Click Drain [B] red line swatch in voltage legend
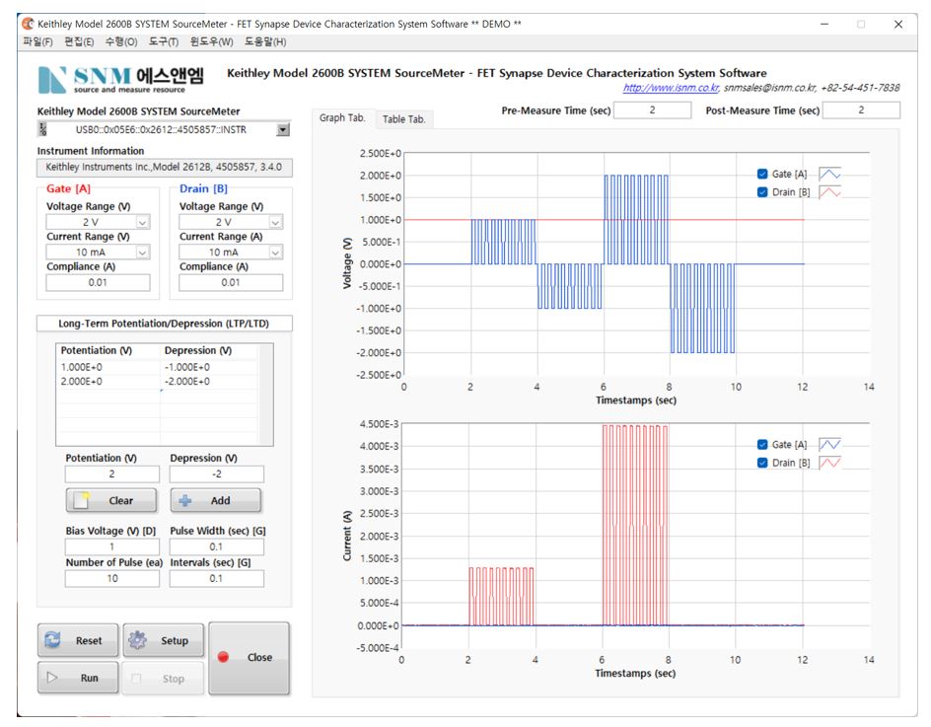Viewport: 931px width, 727px height. pyautogui.click(x=829, y=192)
